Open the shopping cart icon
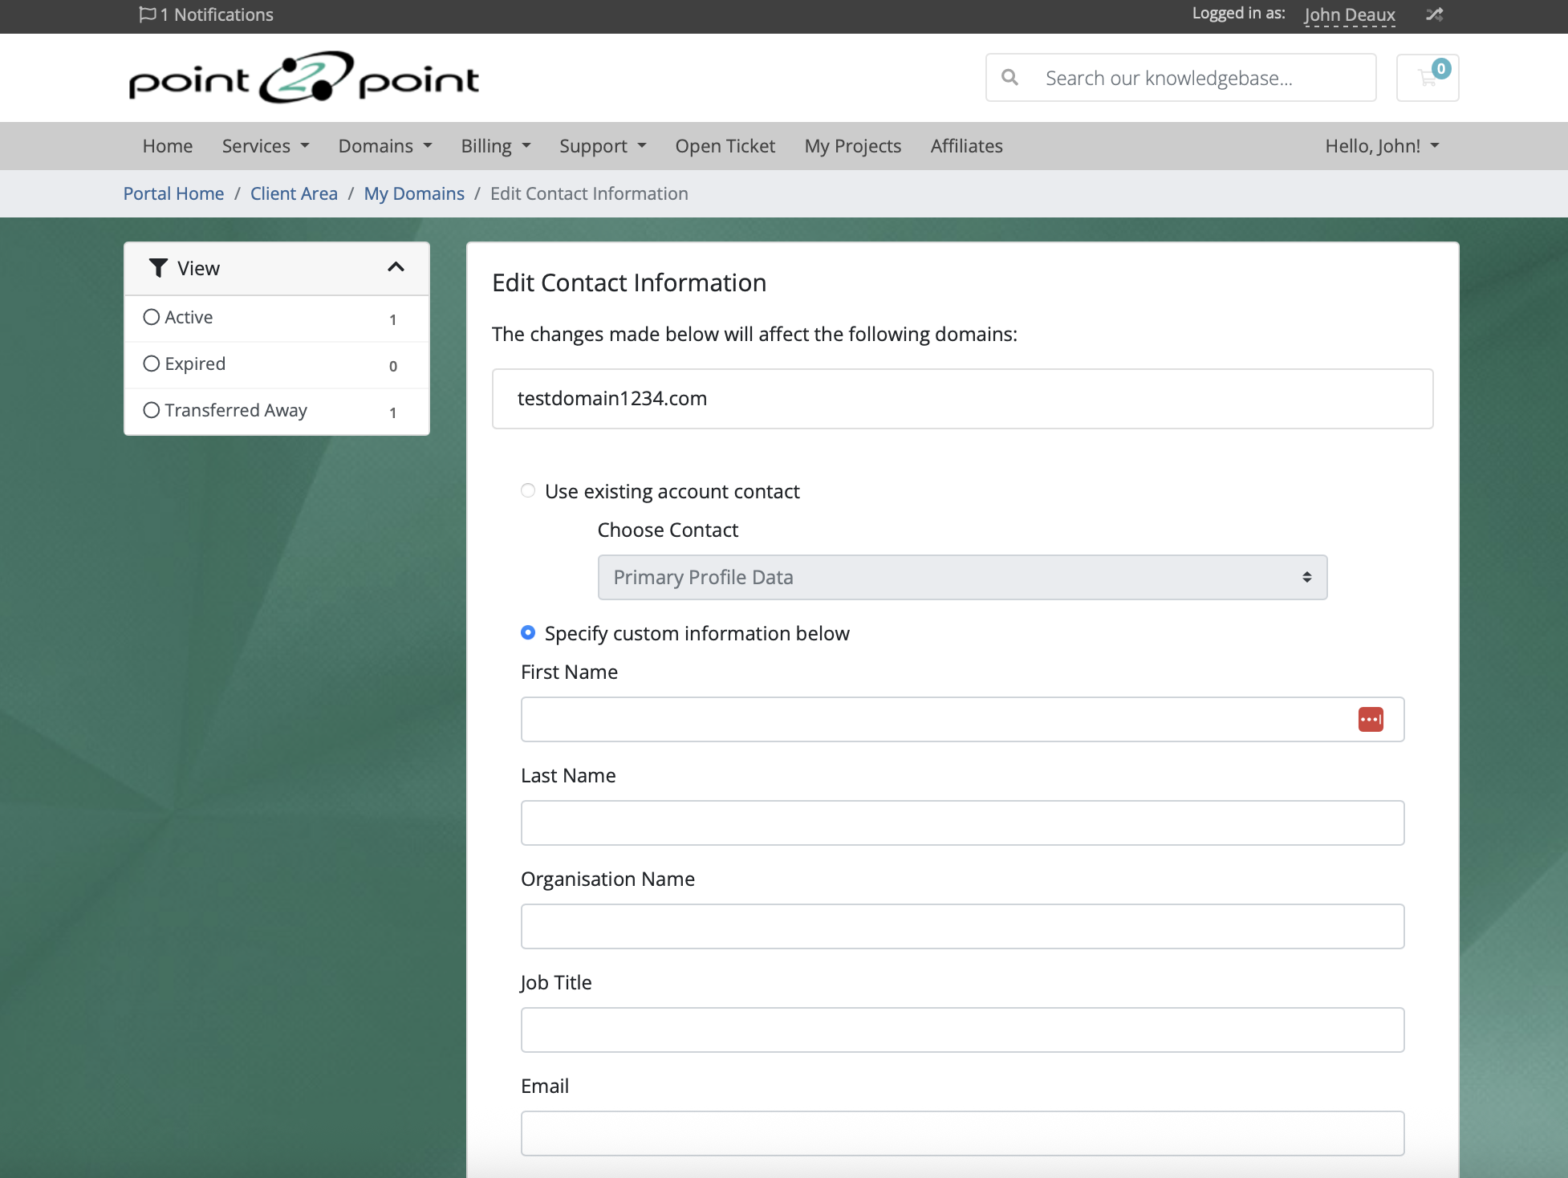 (1428, 78)
